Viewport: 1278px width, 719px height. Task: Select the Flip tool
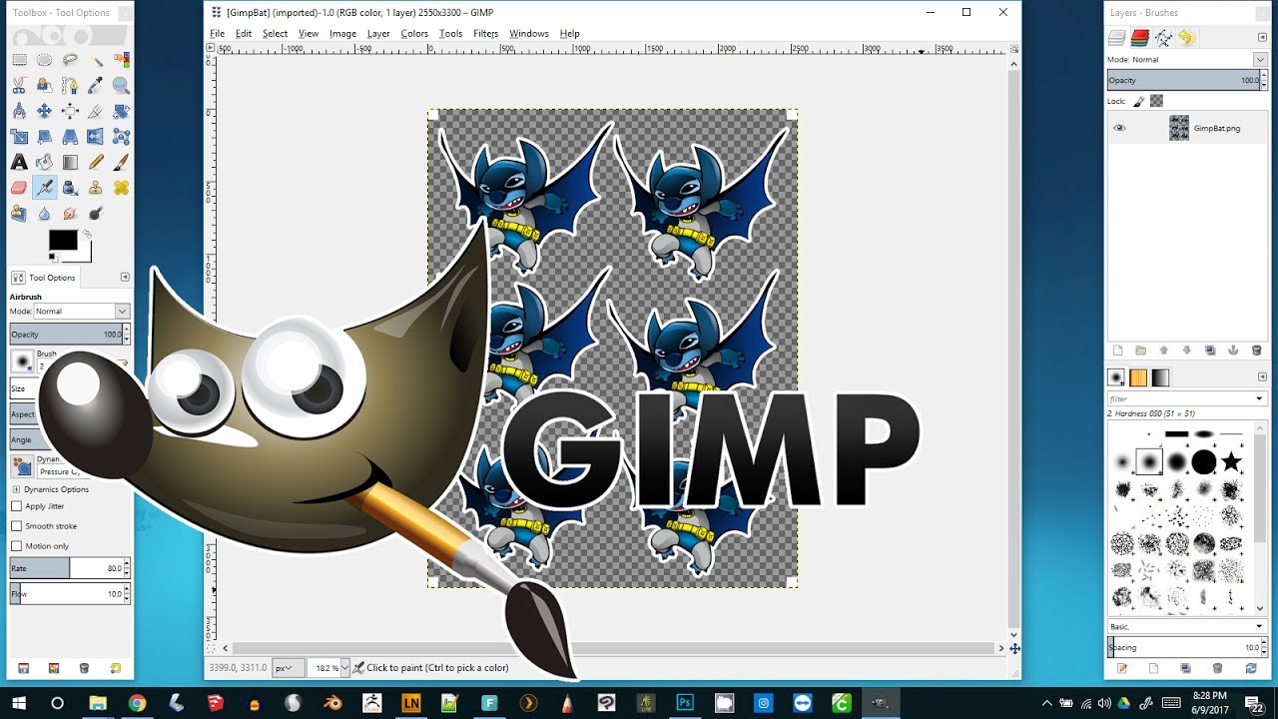pos(96,137)
